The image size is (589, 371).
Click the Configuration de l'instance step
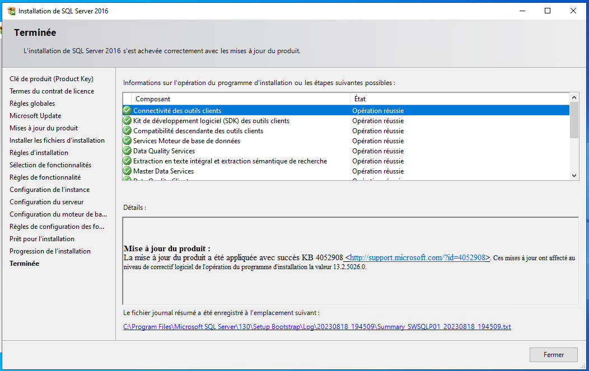pyautogui.click(x=50, y=190)
